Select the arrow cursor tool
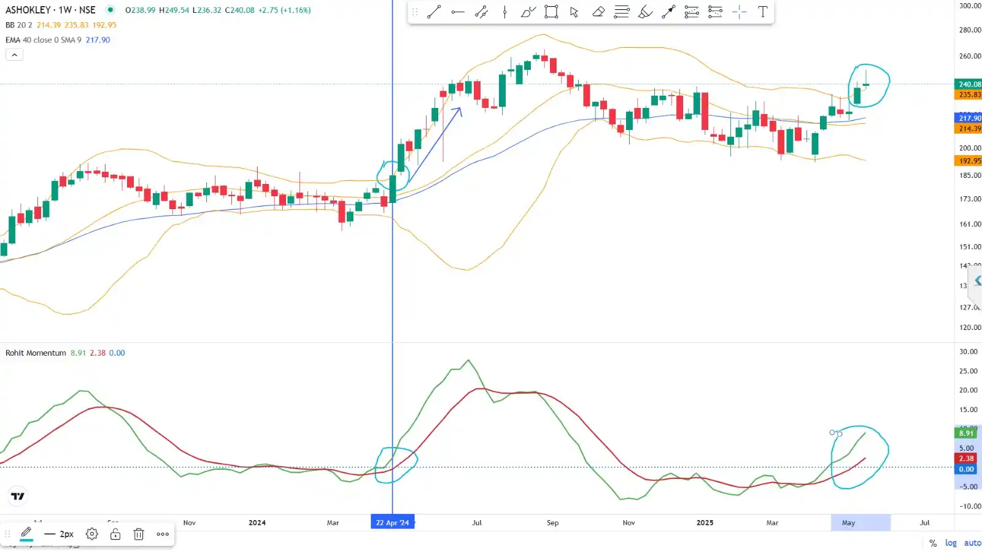The image size is (982, 555). [574, 12]
